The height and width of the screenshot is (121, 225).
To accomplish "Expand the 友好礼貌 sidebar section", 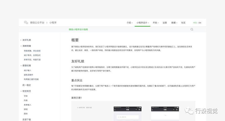I will (26, 40).
